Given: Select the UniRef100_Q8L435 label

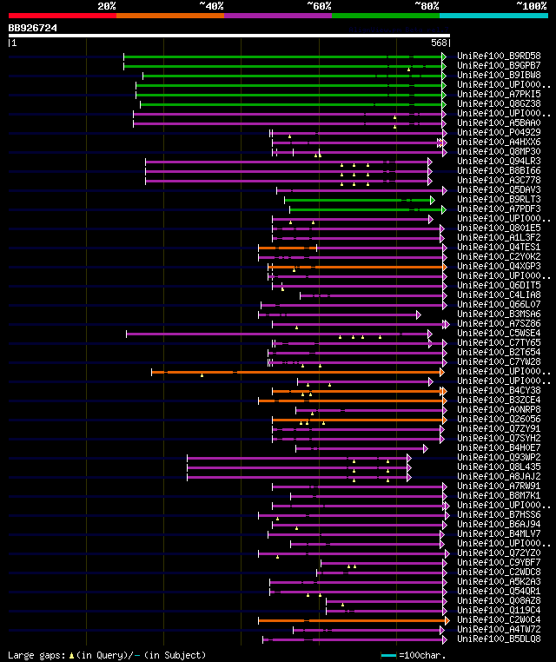Looking at the screenshot, I should point(499,467).
